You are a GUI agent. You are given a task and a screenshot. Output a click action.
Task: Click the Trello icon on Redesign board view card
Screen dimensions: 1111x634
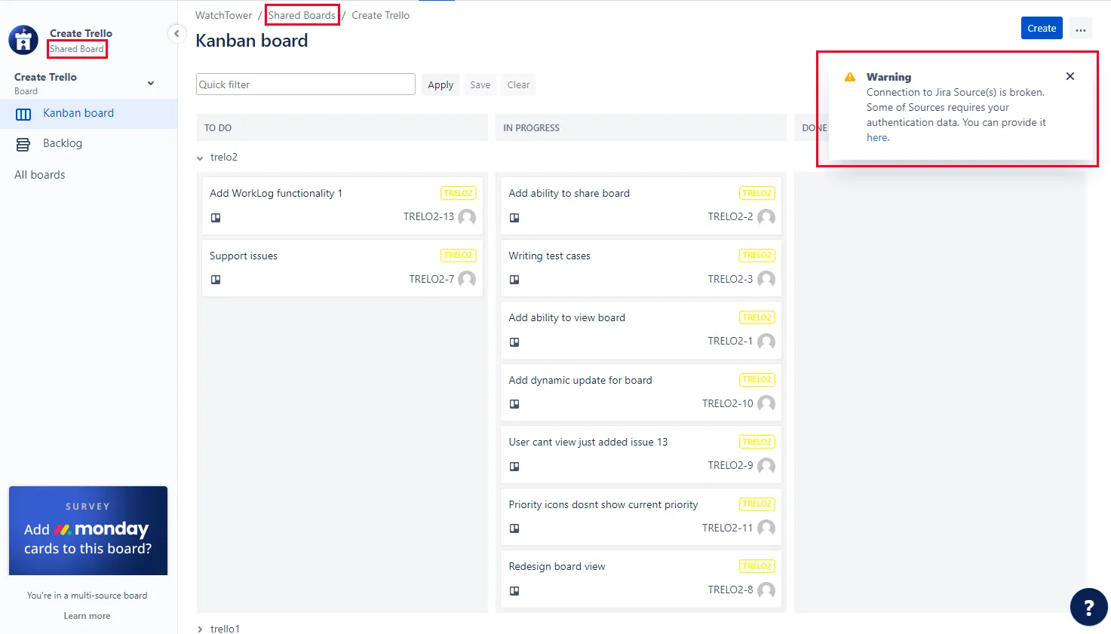point(514,591)
